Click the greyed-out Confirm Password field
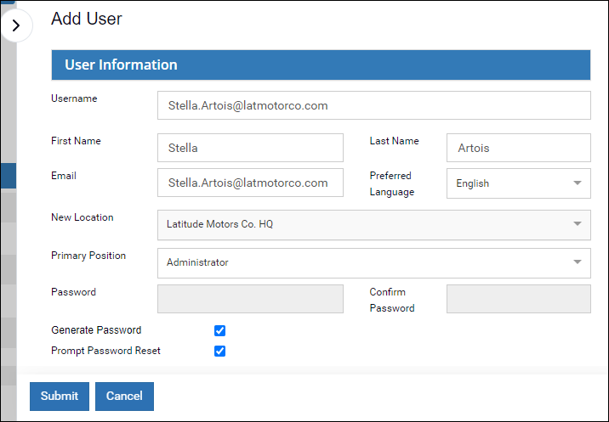The width and height of the screenshot is (609, 422). coord(518,299)
